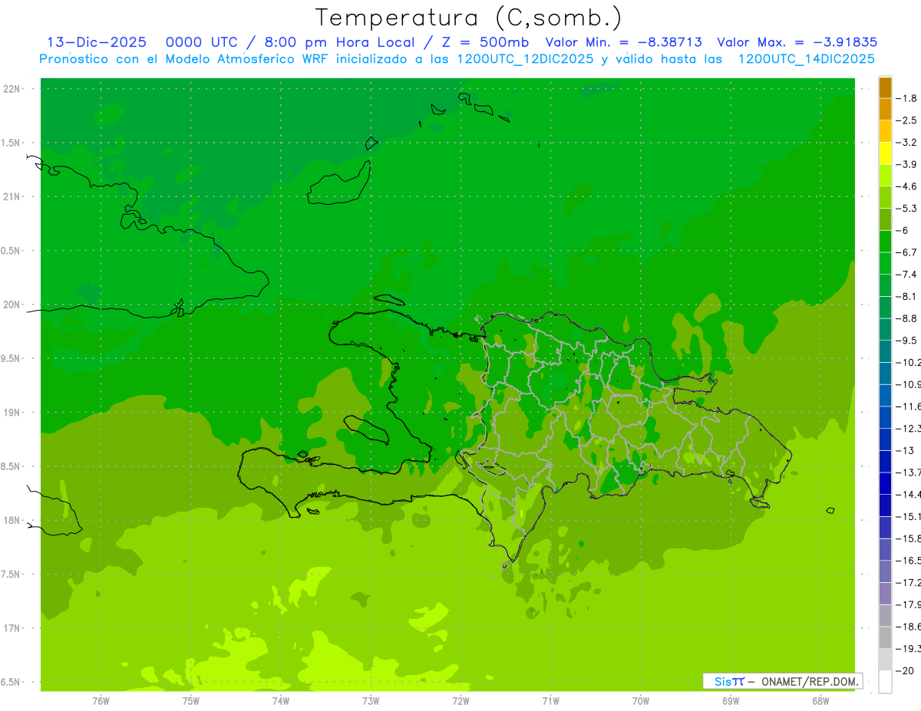
Task: Click the "20N" latitude label
Action: tap(12, 304)
